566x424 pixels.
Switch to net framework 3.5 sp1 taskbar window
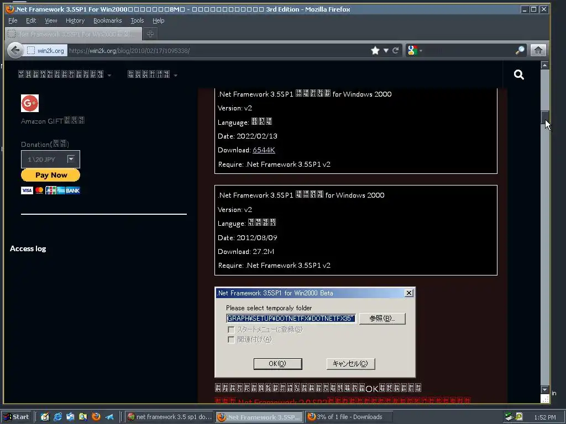click(x=169, y=417)
